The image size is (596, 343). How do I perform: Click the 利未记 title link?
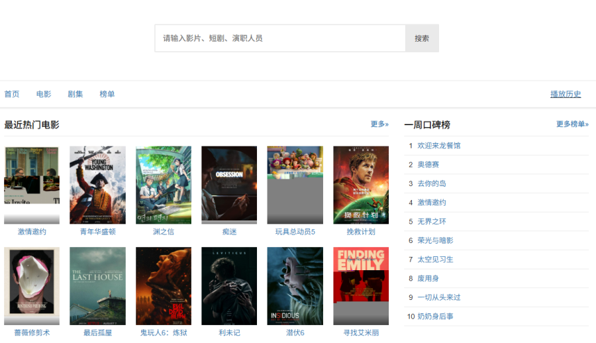pos(229,332)
